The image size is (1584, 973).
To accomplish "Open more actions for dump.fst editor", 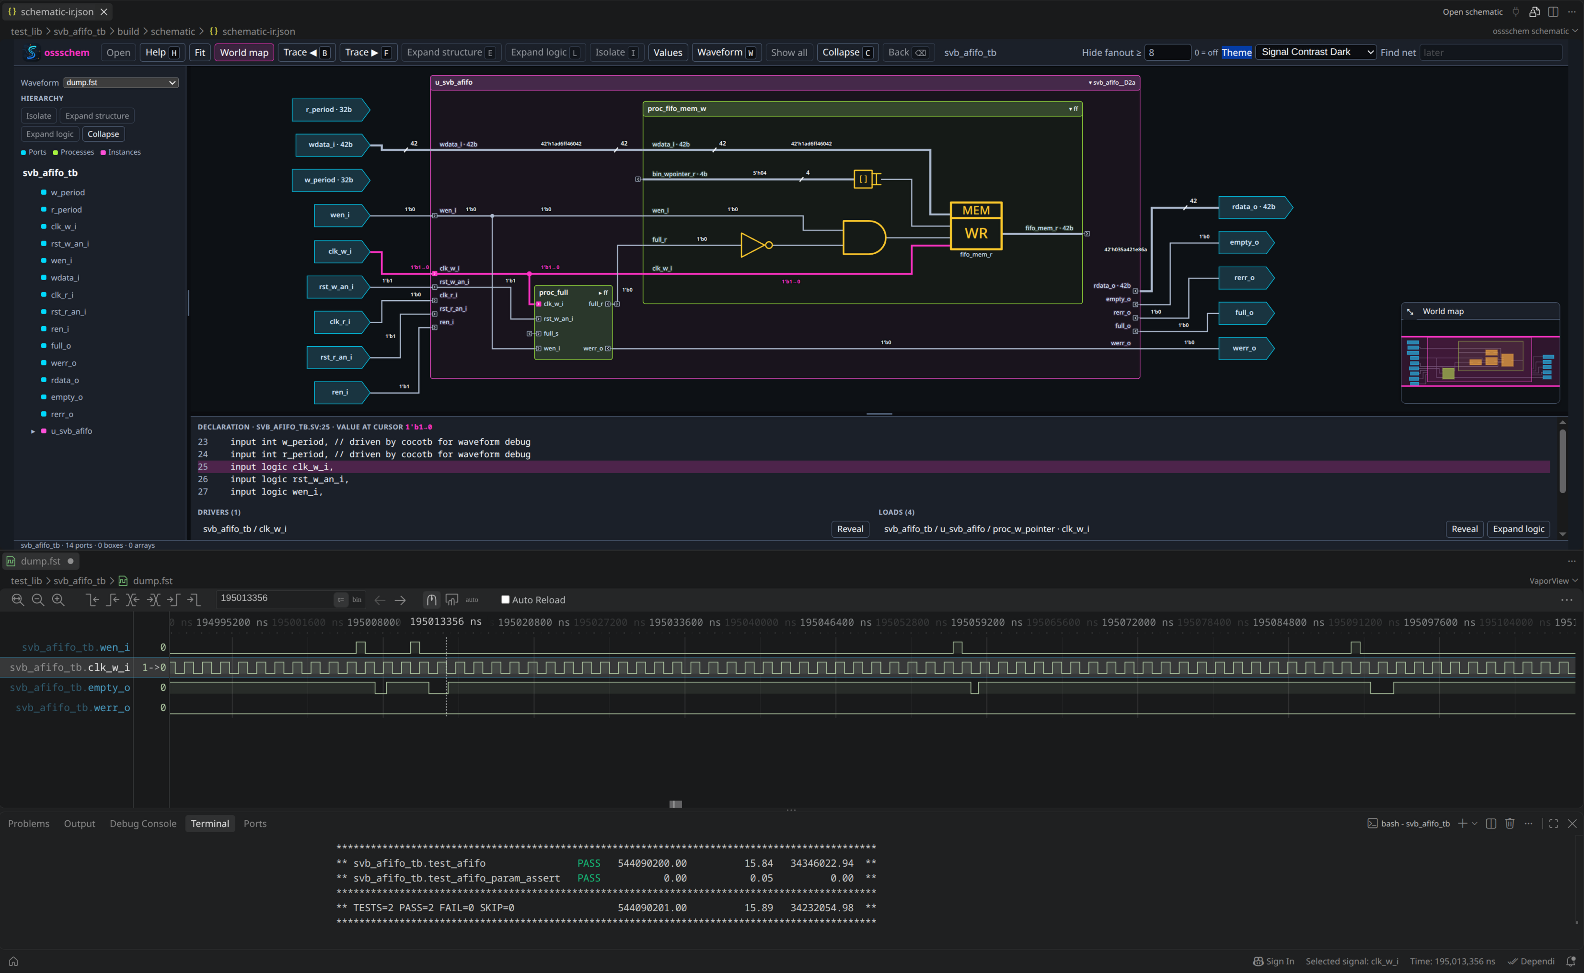I will pyautogui.click(x=1572, y=561).
